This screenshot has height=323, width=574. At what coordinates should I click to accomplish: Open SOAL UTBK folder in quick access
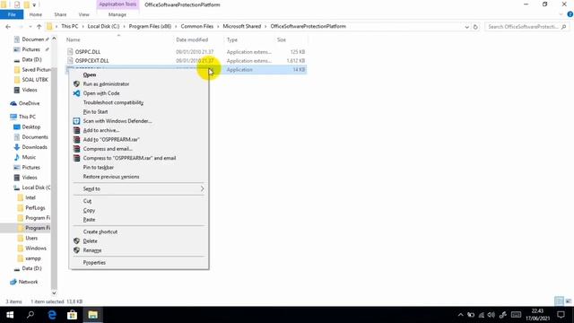[x=35, y=80]
